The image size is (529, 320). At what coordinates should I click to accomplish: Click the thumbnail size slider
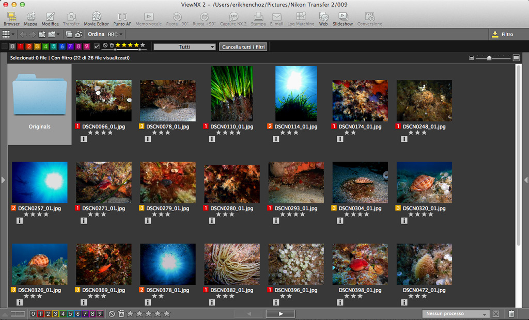(x=489, y=58)
